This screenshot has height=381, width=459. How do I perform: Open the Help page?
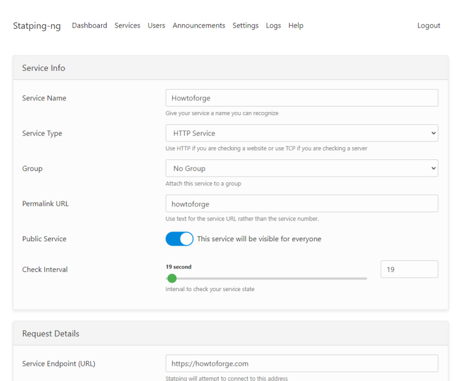(296, 26)
